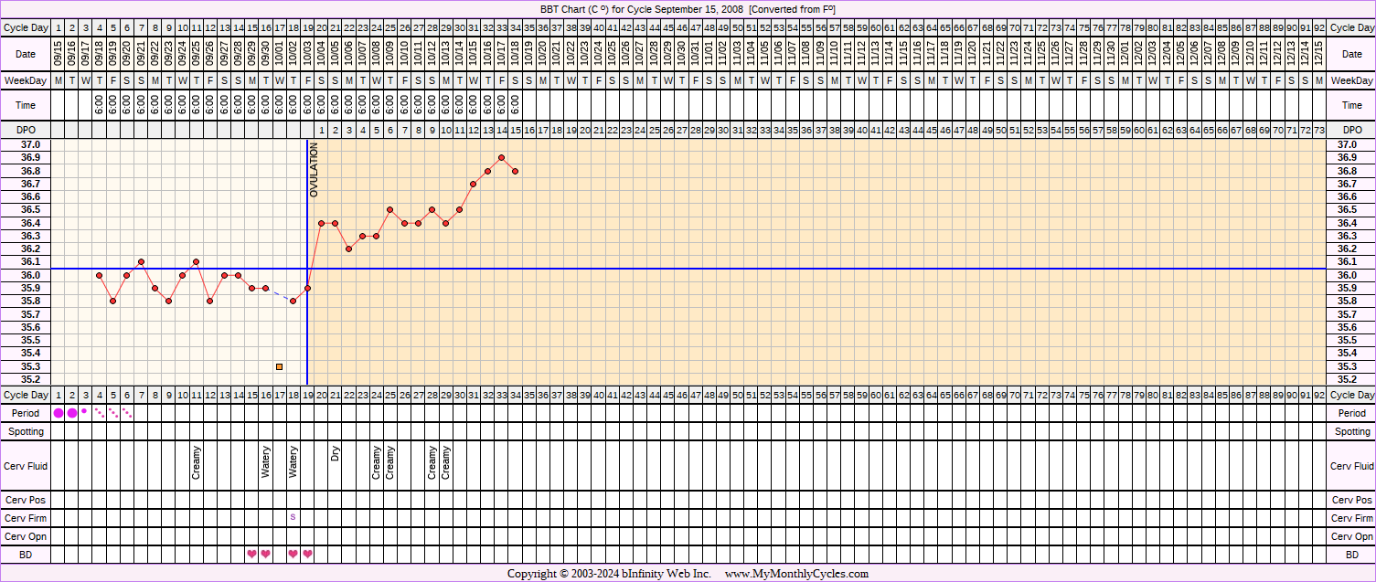1376x582 pixels.
Task: Click the BD heart on cycle day 19
Action: coord(307,554)
